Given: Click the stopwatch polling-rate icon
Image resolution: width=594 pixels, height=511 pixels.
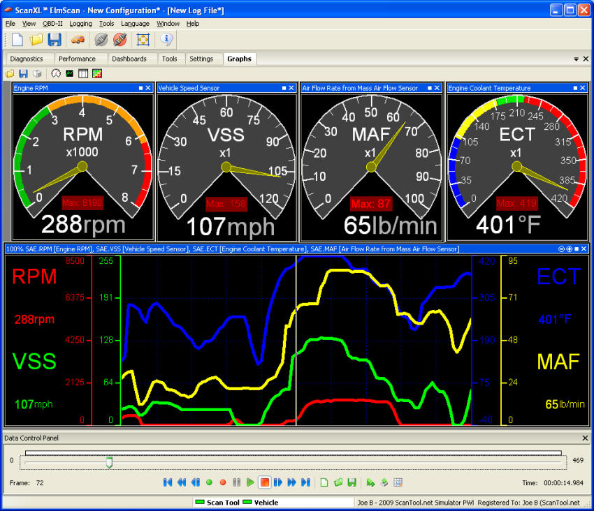Looking at the screenshot, I should click(x=55, y=73).
